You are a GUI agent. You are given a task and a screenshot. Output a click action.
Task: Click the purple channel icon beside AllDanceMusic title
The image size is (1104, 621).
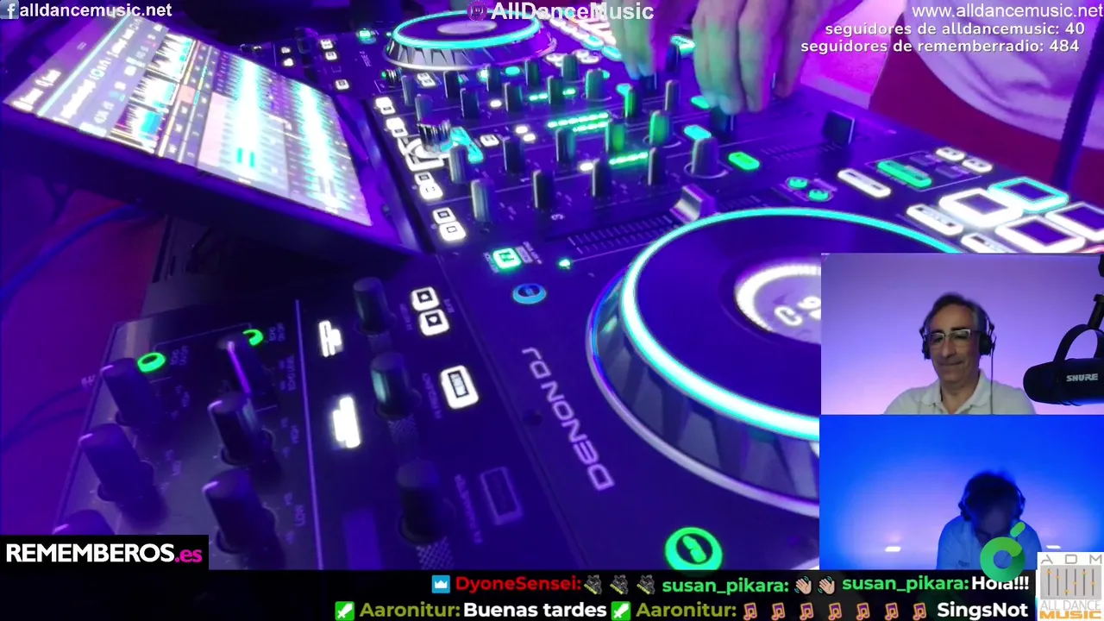pyautogui.click(x=476, y=11)
